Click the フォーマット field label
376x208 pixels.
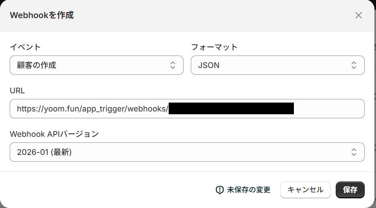pos(214,47)
